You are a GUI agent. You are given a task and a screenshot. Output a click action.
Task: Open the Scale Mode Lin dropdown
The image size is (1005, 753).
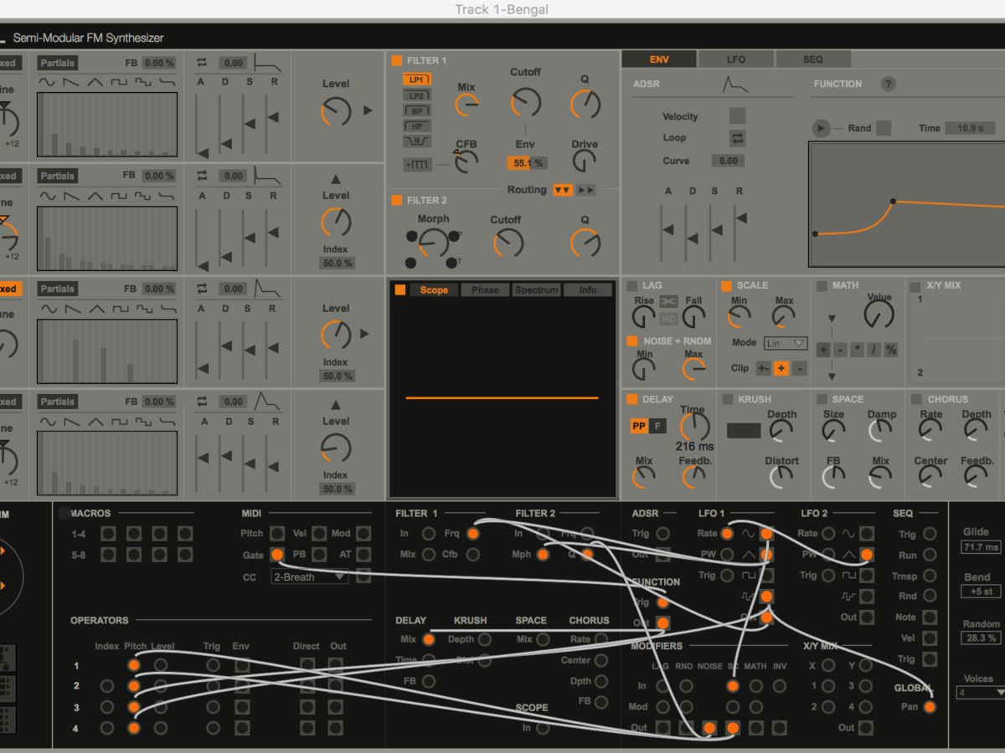click(x=785, y=343)
